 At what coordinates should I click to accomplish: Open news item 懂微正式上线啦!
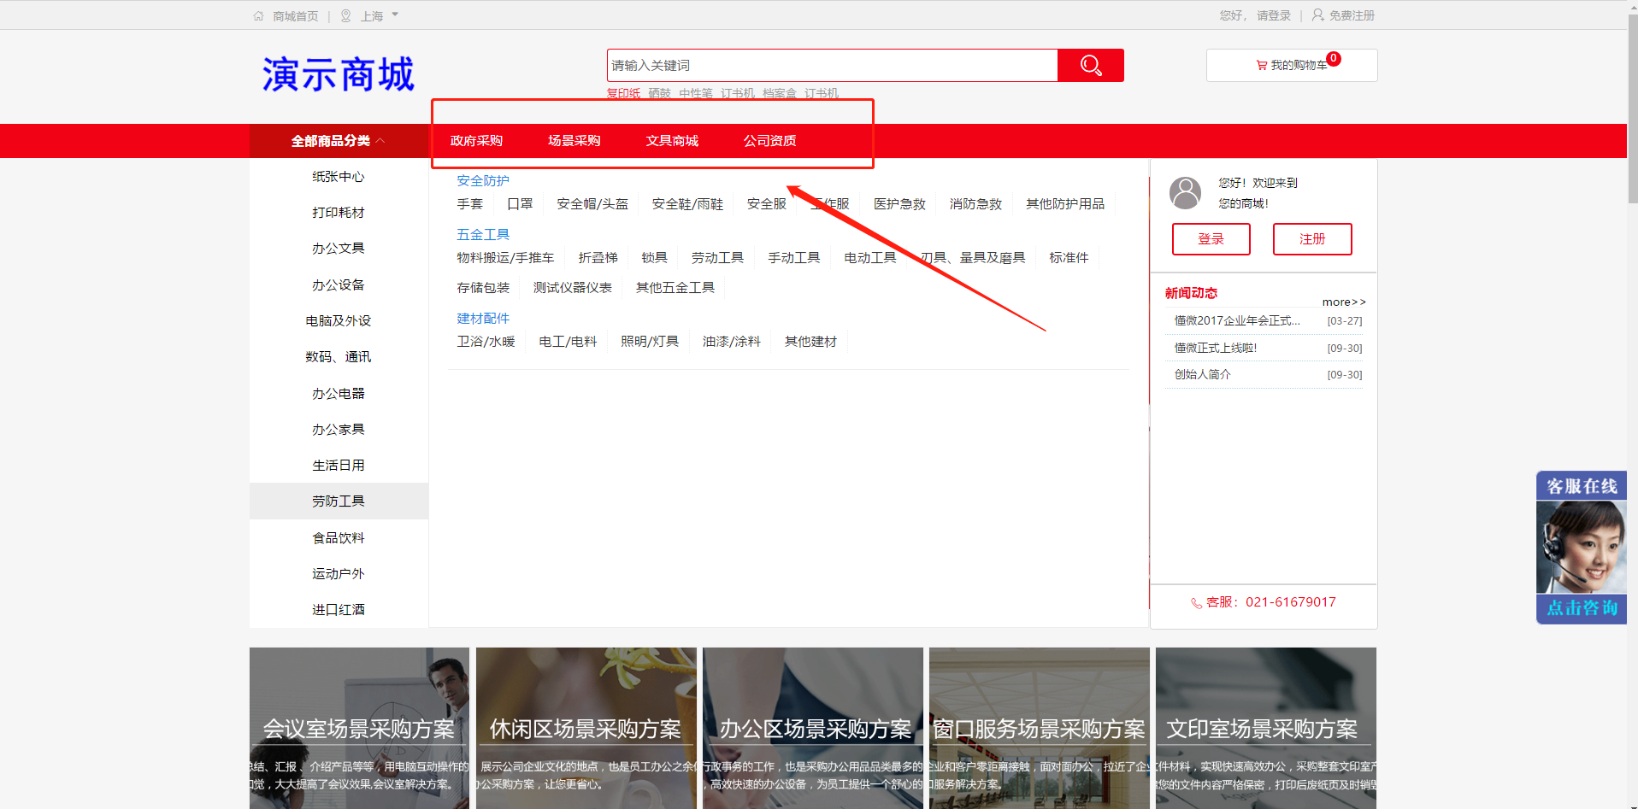pyautogui.click(x=1216, y=348)
